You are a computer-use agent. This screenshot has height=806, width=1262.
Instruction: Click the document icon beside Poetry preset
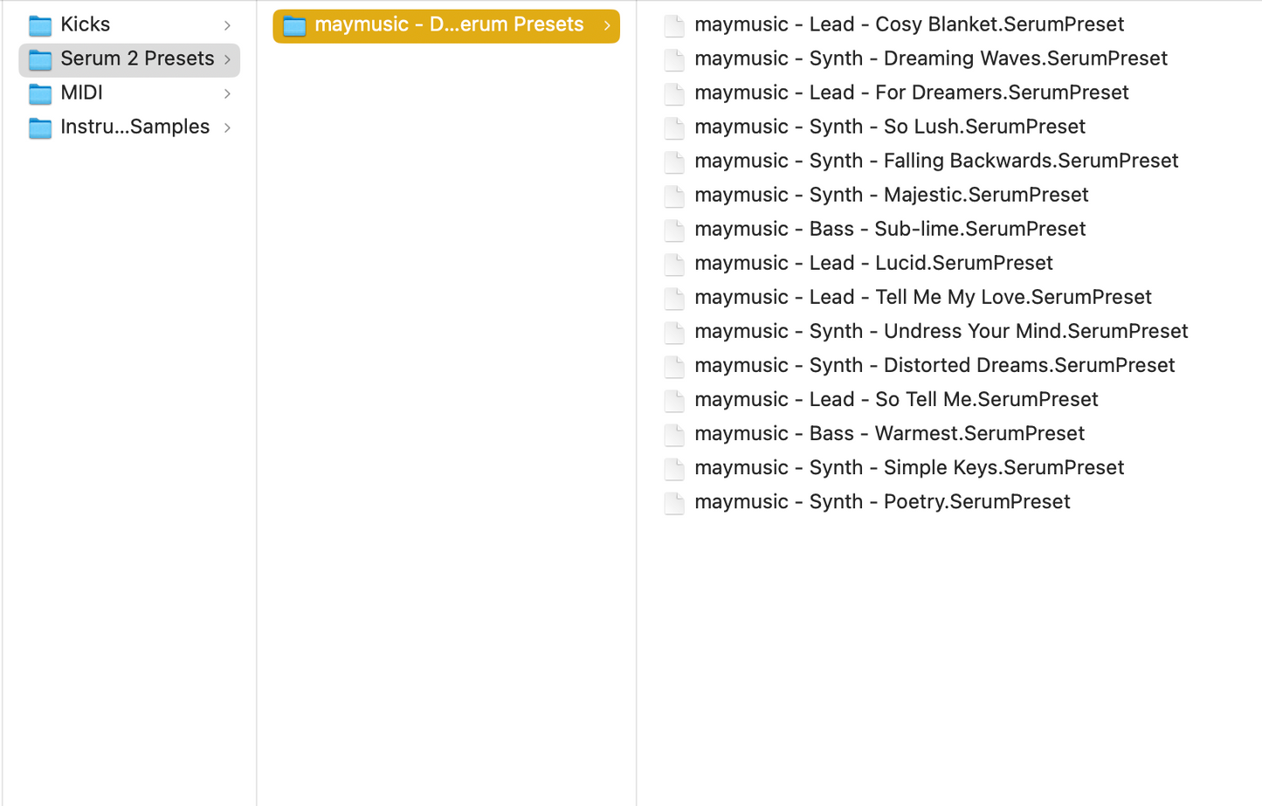(x=673, y=502)
